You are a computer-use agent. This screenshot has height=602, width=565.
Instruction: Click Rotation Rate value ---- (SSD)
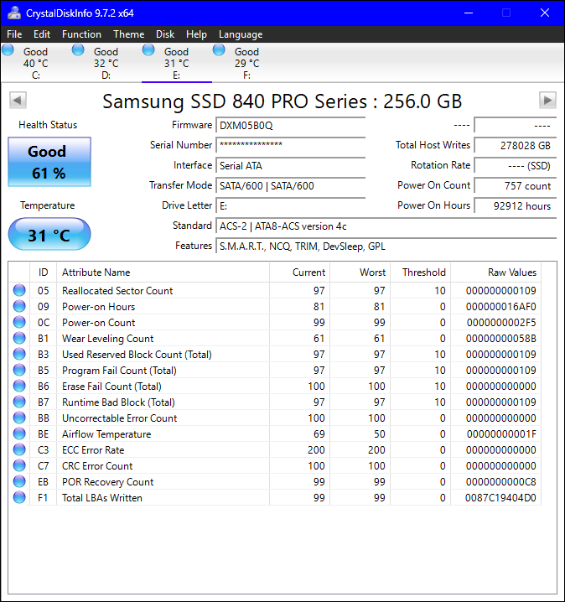tap(515, 166)
